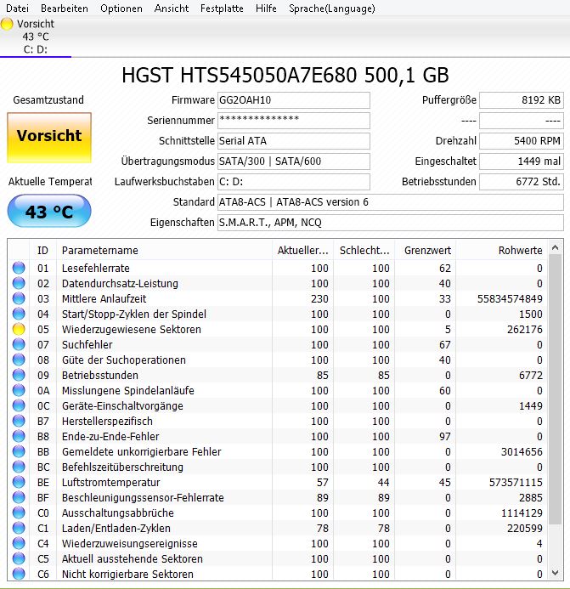Click status icon for Befehlszeitüberschreitung
The width and height of the screenshot is (570, 589).
coord(19,467)
